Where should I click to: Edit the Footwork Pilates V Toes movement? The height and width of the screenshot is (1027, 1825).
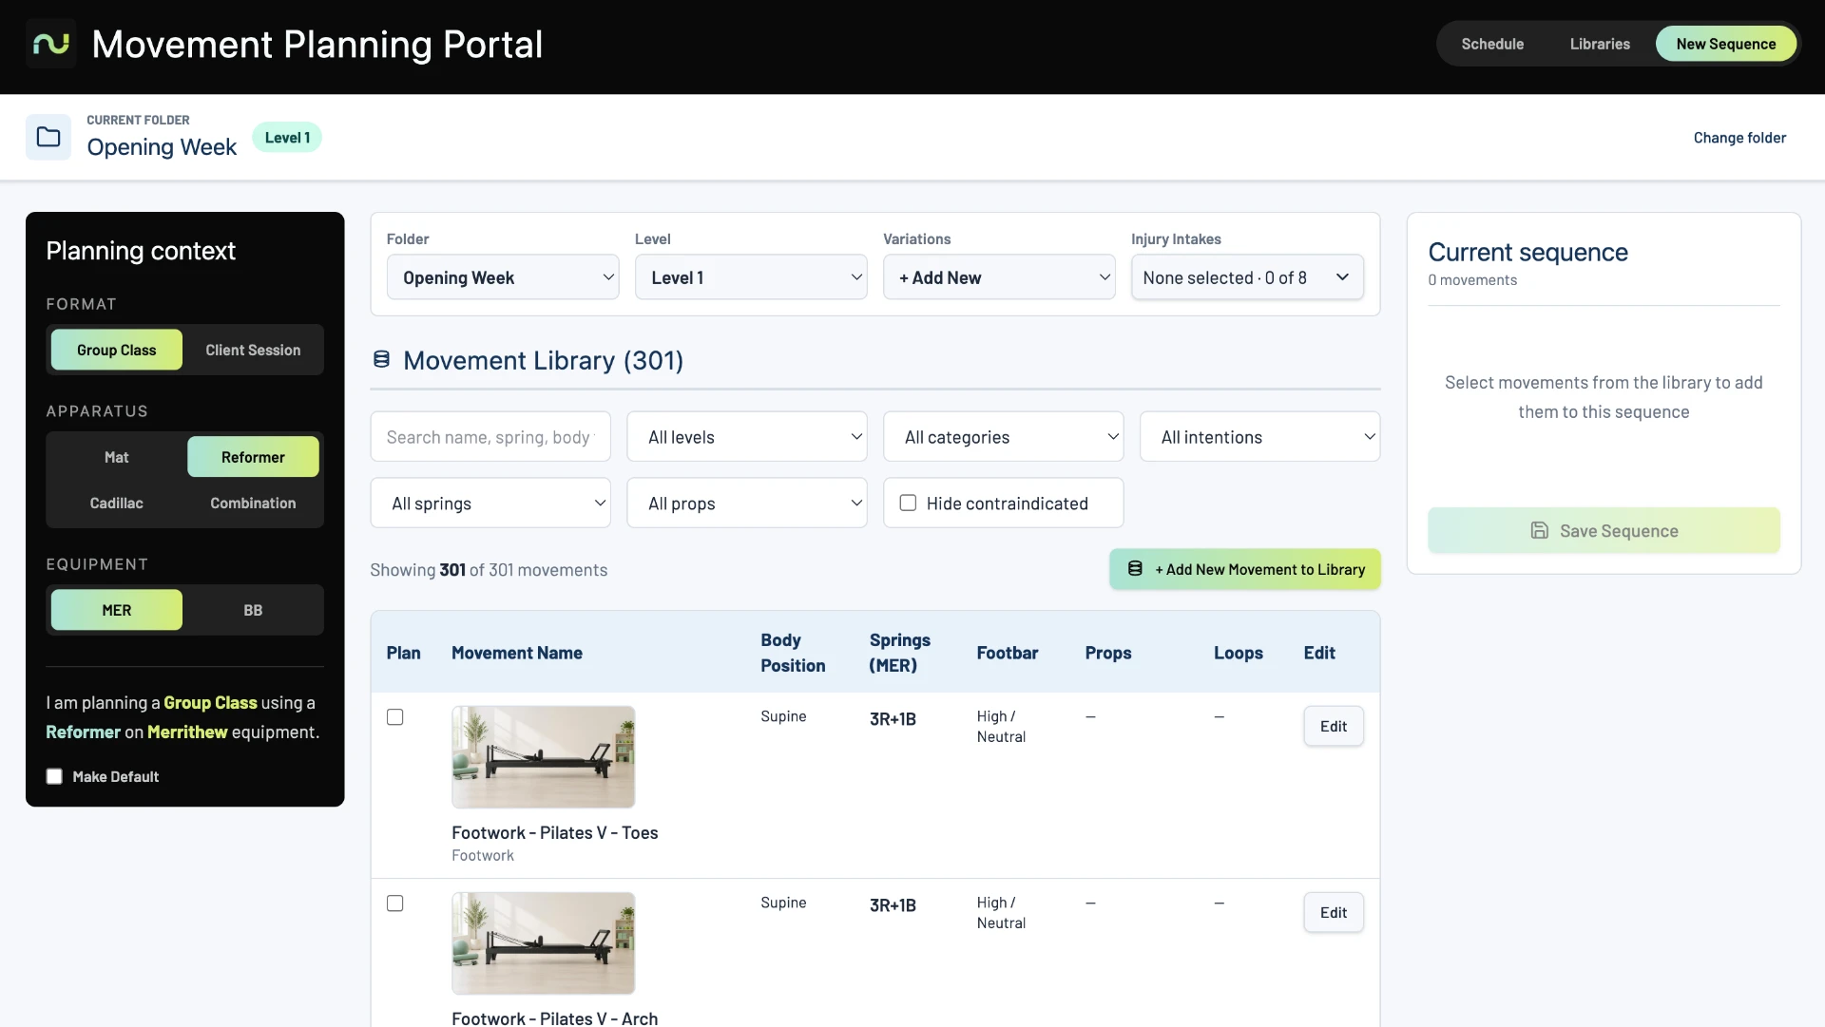(1334, 726)
